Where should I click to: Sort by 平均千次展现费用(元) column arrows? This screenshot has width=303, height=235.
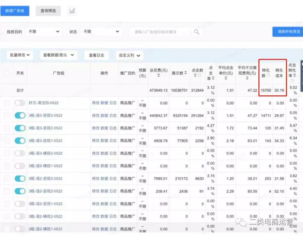(x=247, y=78)
